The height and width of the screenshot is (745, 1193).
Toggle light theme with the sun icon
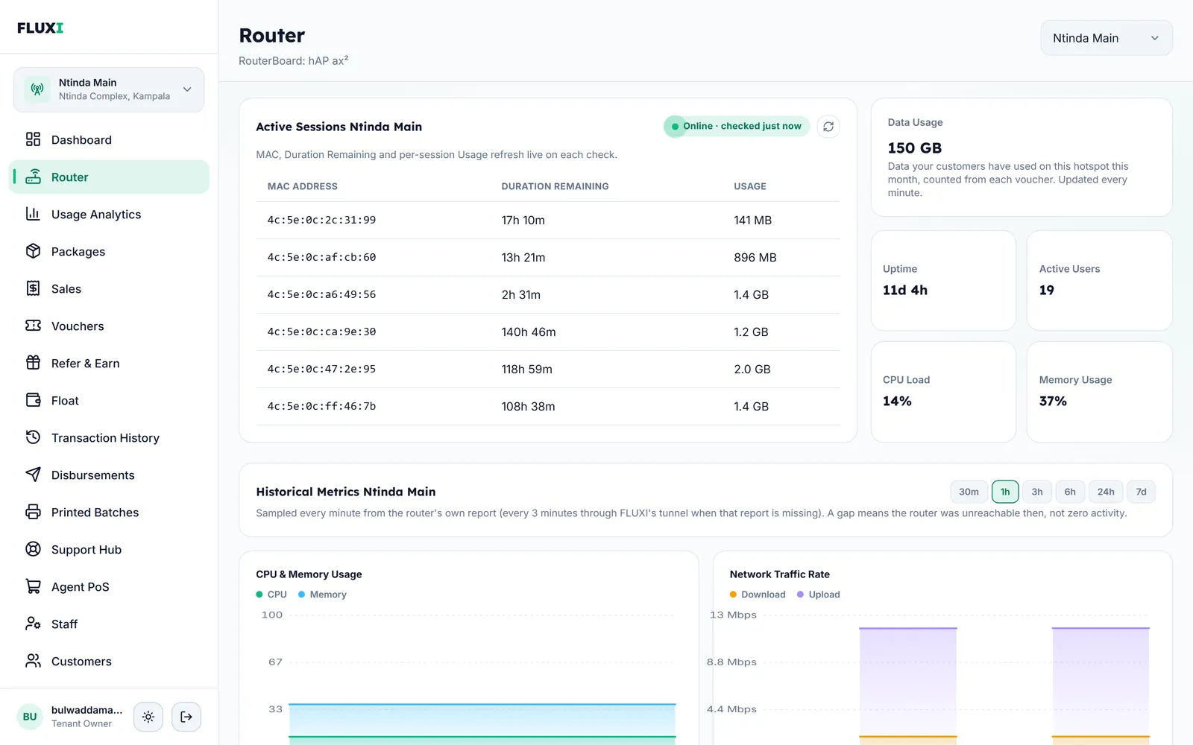click(148, 717)
